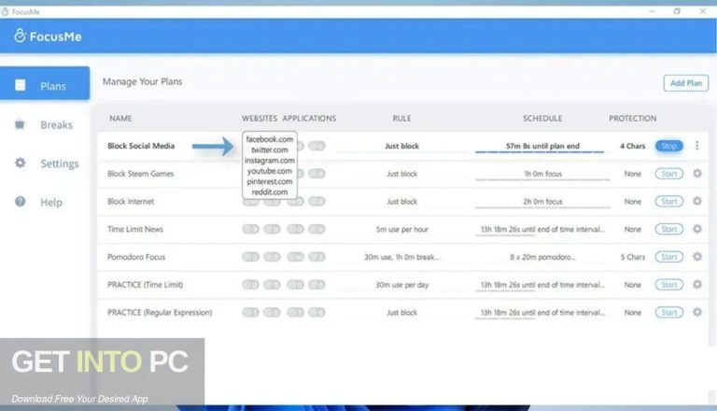
Task: Open gear settings for Pomodoro Focus
Action: click(696, 257)
